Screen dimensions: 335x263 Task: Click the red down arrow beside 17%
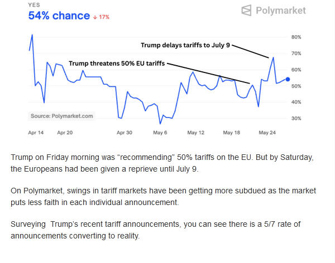[96, 17]
